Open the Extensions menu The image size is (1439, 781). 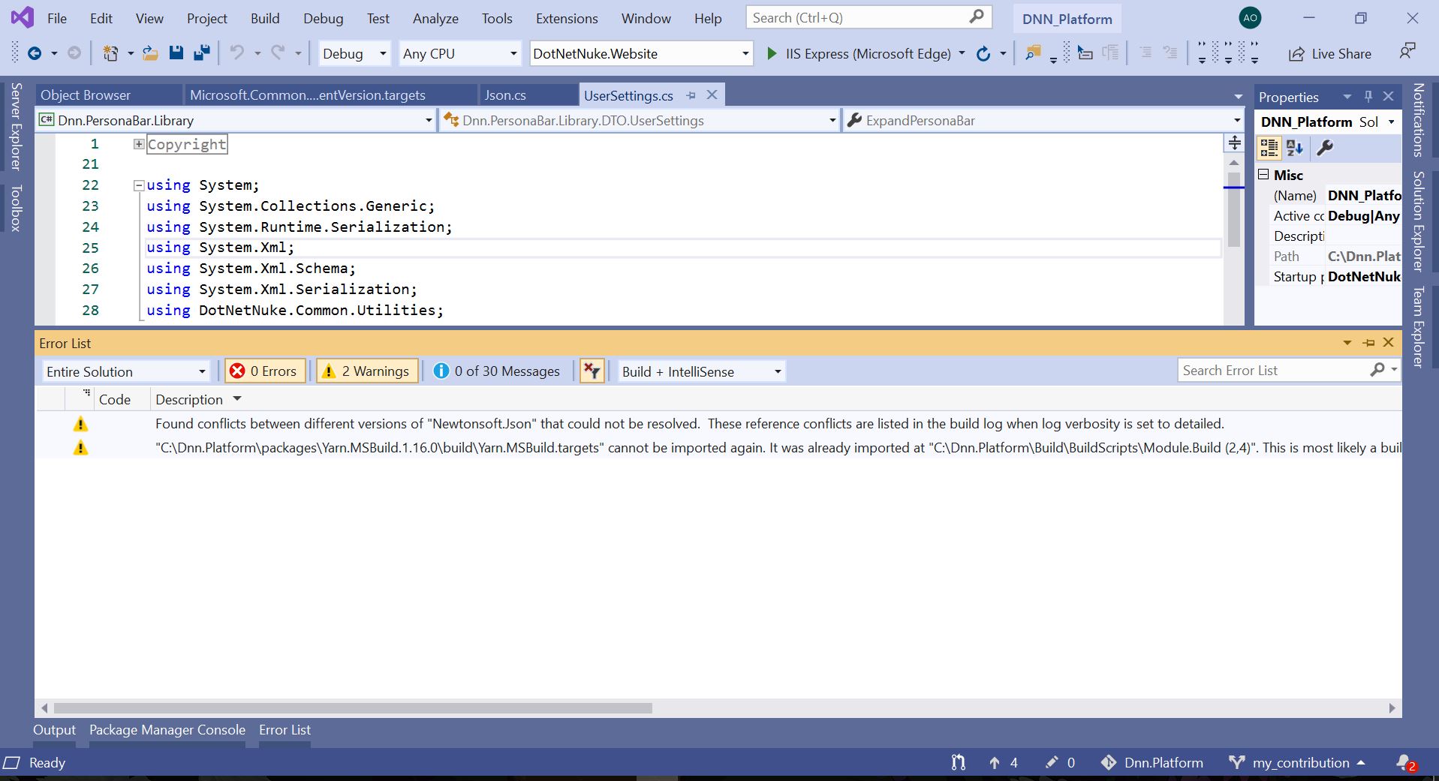pyautogui.click(x=566, y=18)
